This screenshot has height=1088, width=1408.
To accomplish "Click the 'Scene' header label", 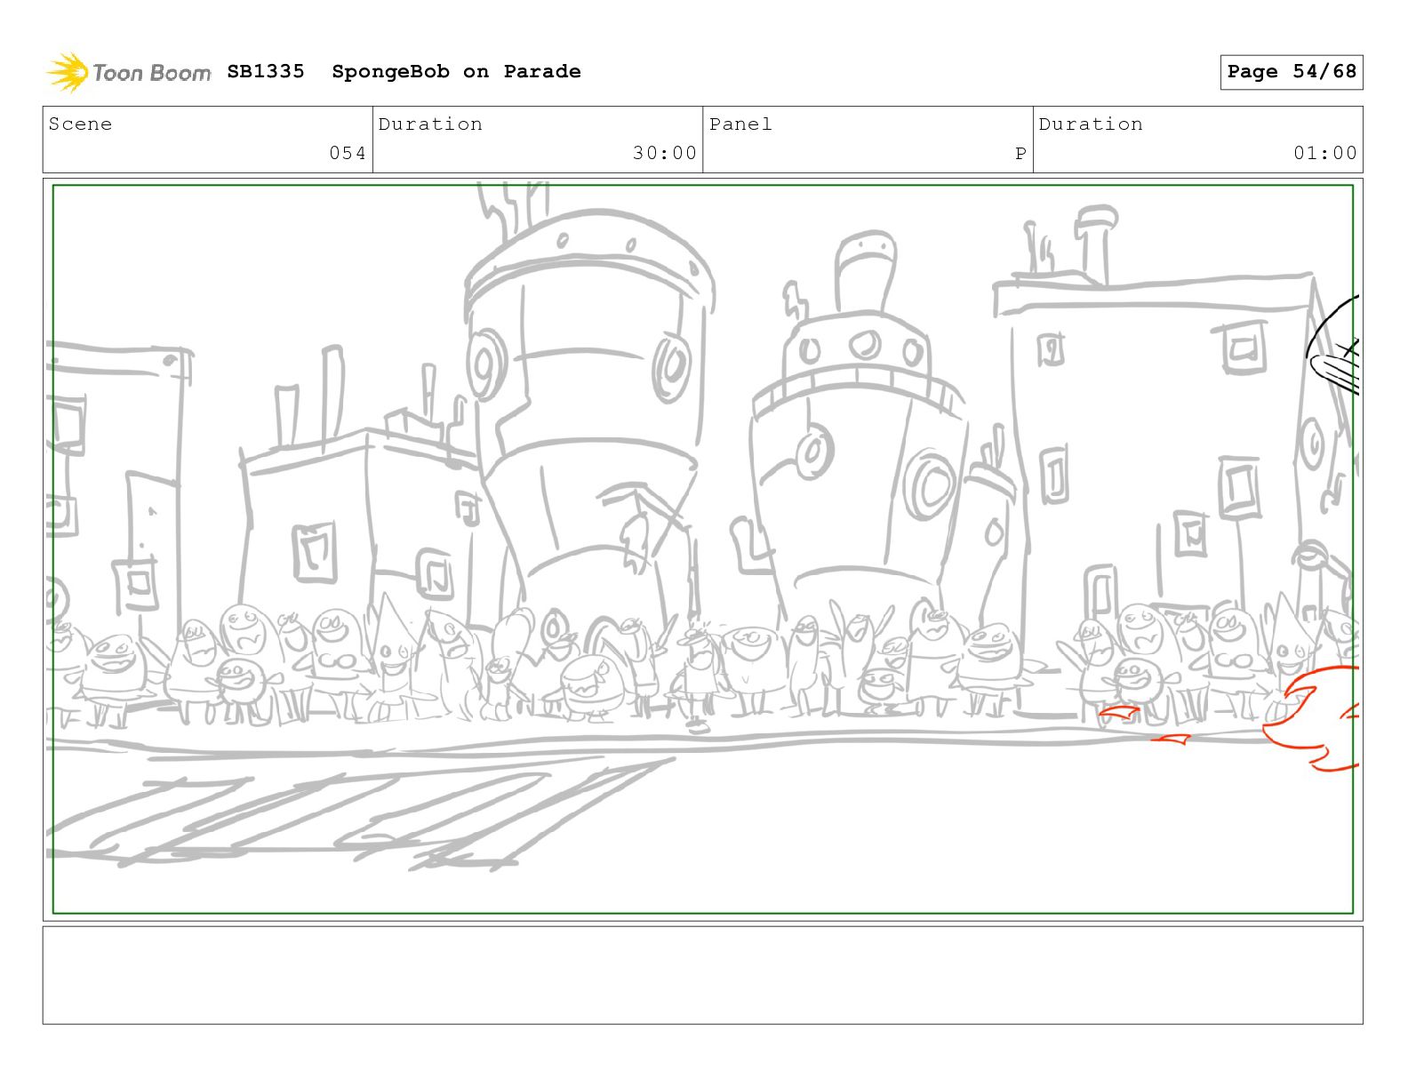I will [81, 124].
